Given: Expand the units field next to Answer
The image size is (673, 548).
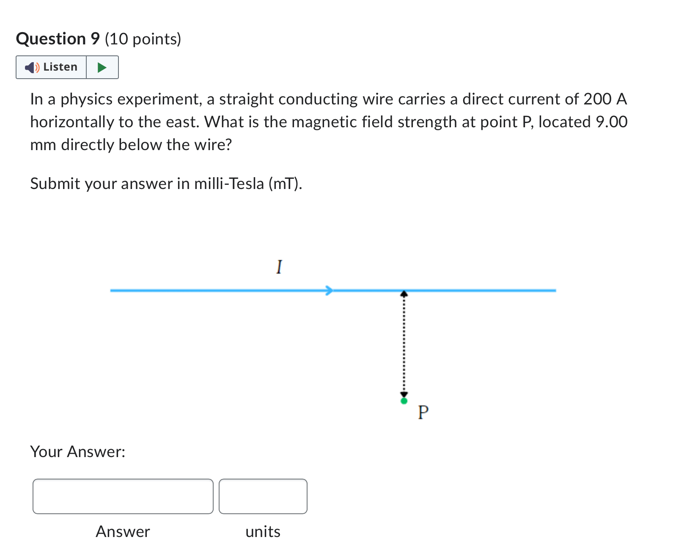Looking at the screenshot, I should [263, 497].
